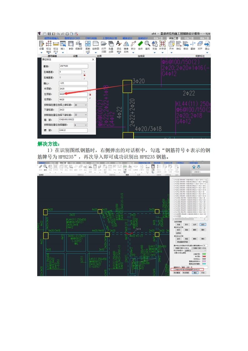Click the 镜像反向 mirror icon

click(x=126, y=44)
